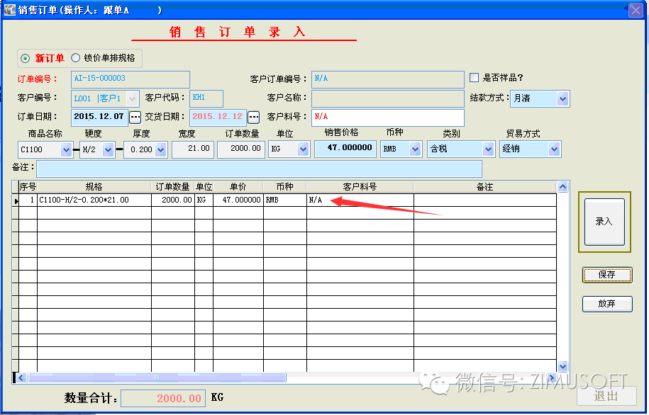Select the 新订单 radio button

click(26, 58)
